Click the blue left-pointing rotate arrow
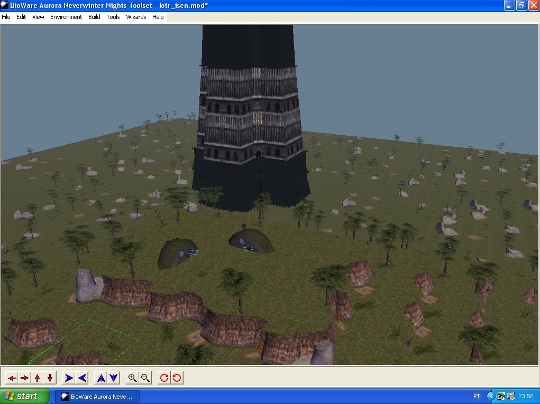The height and width of the screenshot is (404, 540). click(81, 378)
